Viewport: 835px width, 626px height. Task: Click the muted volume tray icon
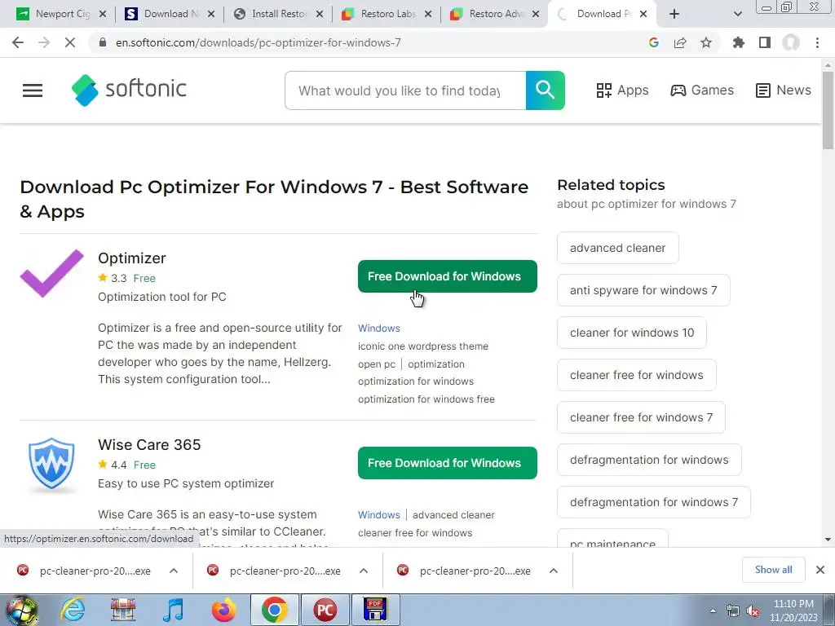click(x=753, y=611)
